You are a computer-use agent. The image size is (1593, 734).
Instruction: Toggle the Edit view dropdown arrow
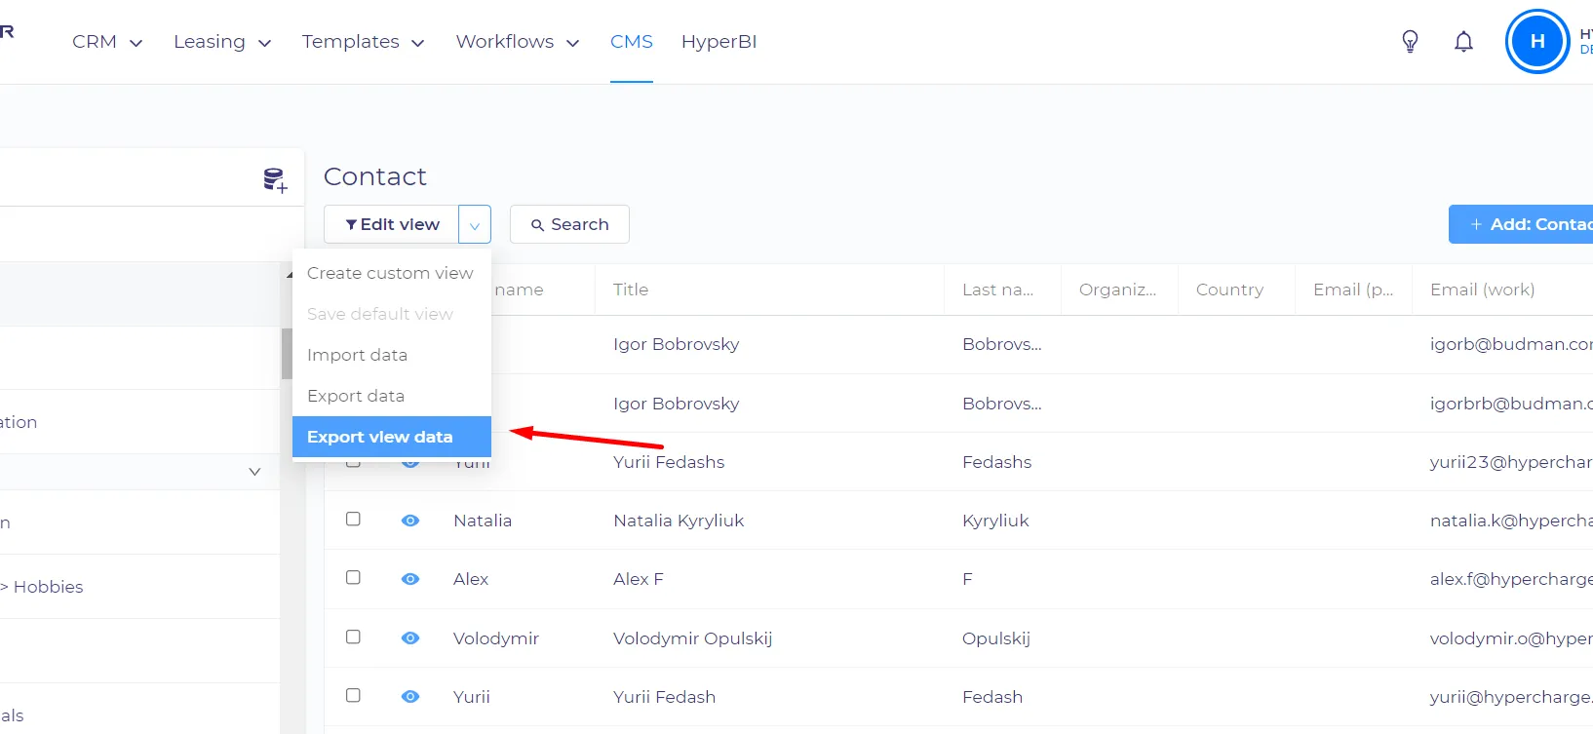click(x=475, y=224)
